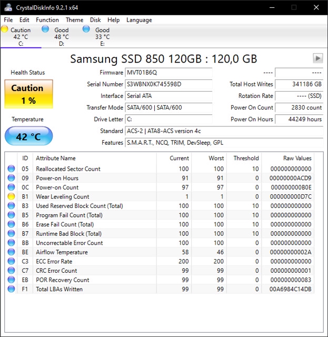328x337 pixels.
Task: Click status orb for Airflow Temperature
Action: pyautogui.click(x=11, y=252)
